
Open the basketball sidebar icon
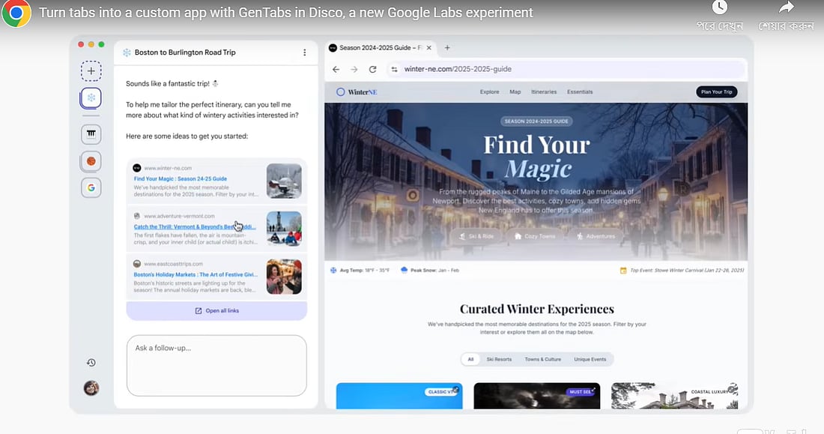(x=91, y=160)
